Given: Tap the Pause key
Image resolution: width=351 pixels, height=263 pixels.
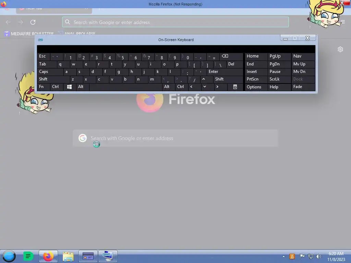Looking at the screenshot, I should pyautogui.click(x=279, y=72).
